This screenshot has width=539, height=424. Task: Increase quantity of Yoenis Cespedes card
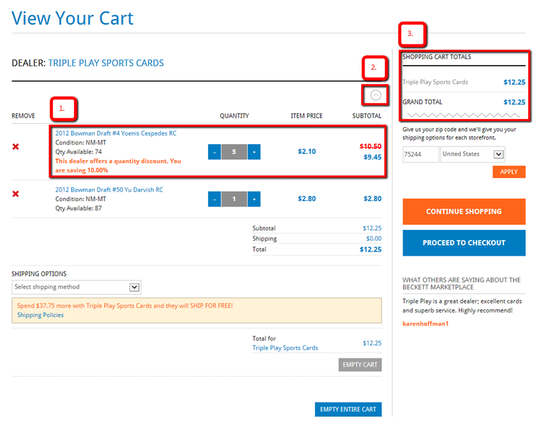point(254,152)
